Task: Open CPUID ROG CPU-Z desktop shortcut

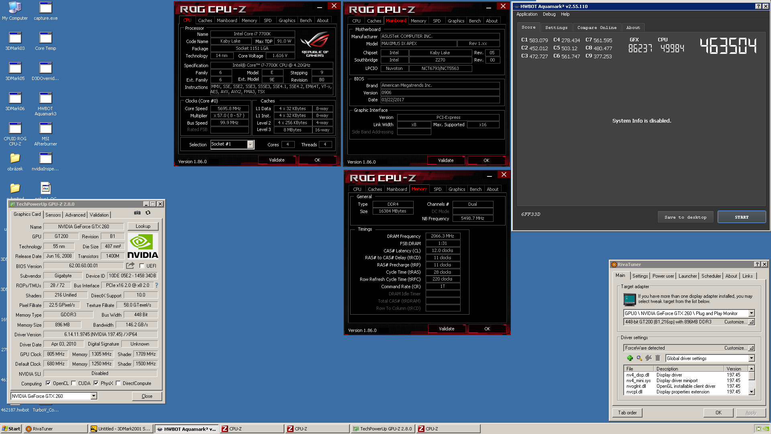Action: click(15, 134)
